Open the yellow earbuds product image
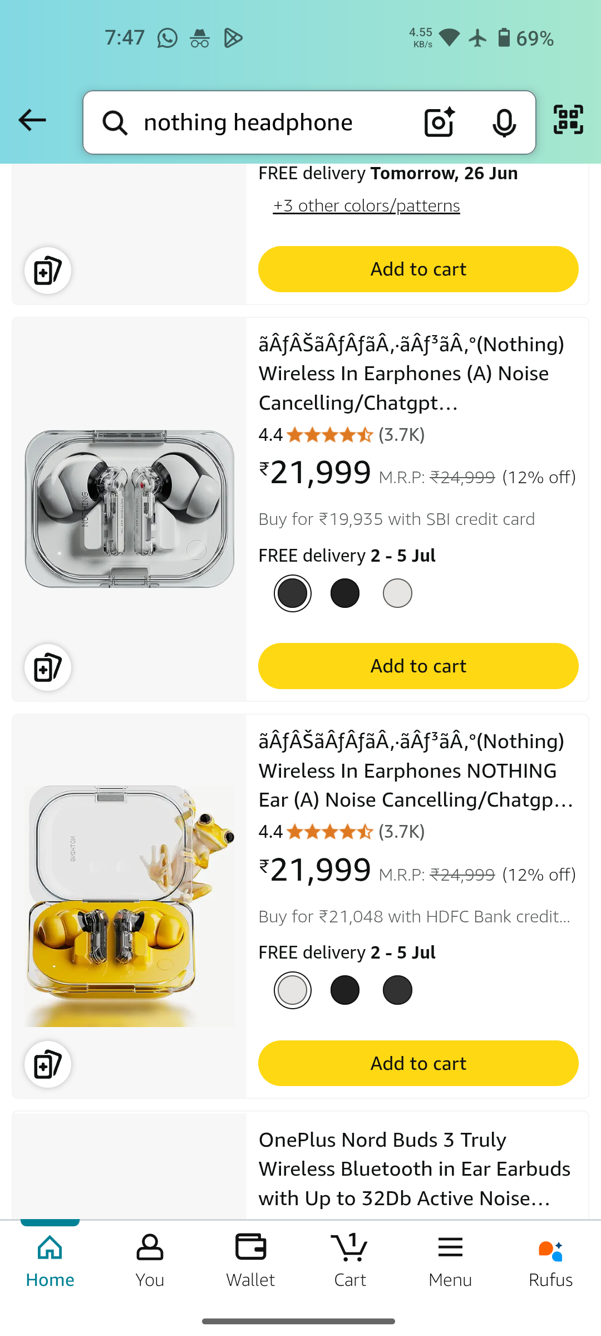The image size is (601, 1336). (130, 906)
